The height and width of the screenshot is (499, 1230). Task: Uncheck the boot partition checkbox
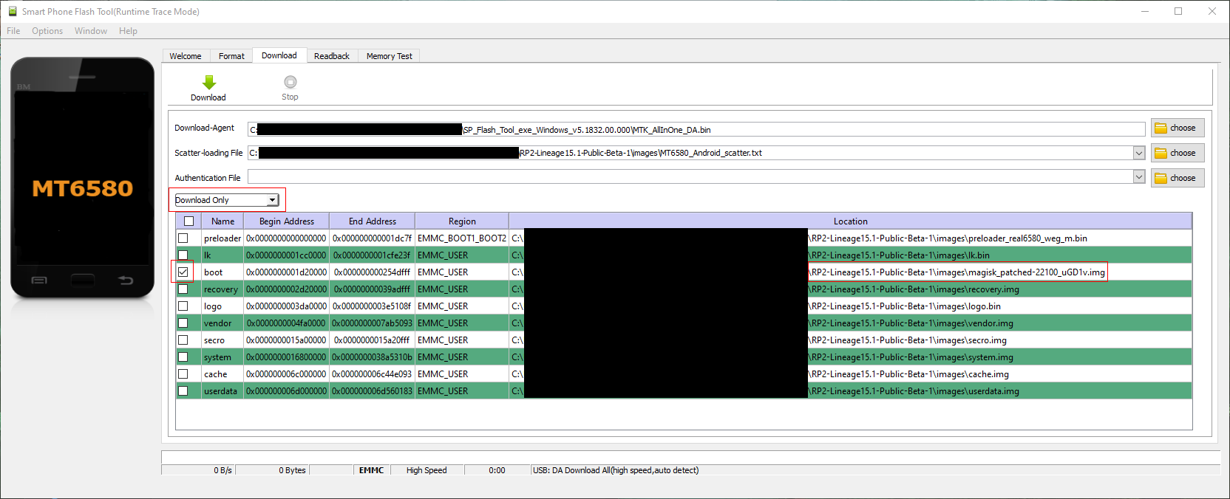click(x=183, y=272)
